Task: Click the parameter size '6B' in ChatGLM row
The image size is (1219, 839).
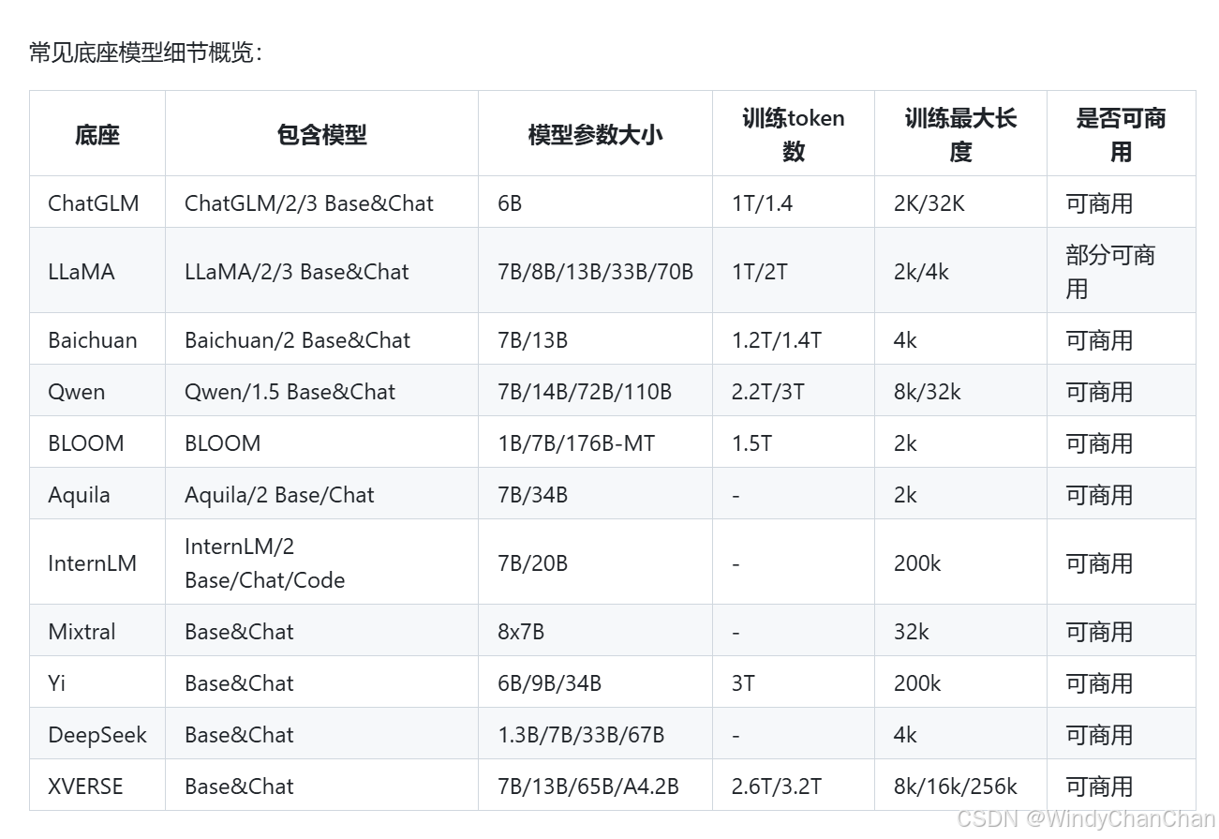Action: coord(510,203)
